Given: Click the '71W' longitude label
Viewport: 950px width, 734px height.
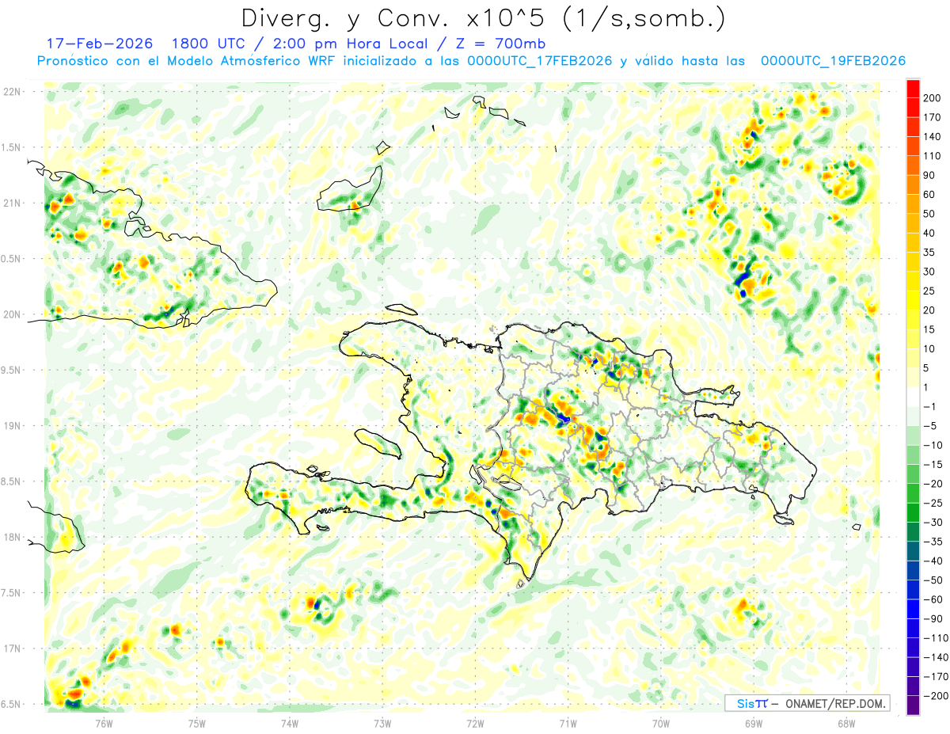Looking at the screenshot, I should coord(568,723).
